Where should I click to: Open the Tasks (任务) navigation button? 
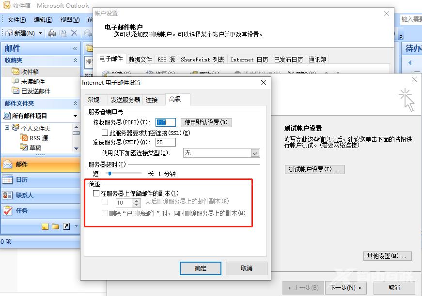[x=40, y=211]
